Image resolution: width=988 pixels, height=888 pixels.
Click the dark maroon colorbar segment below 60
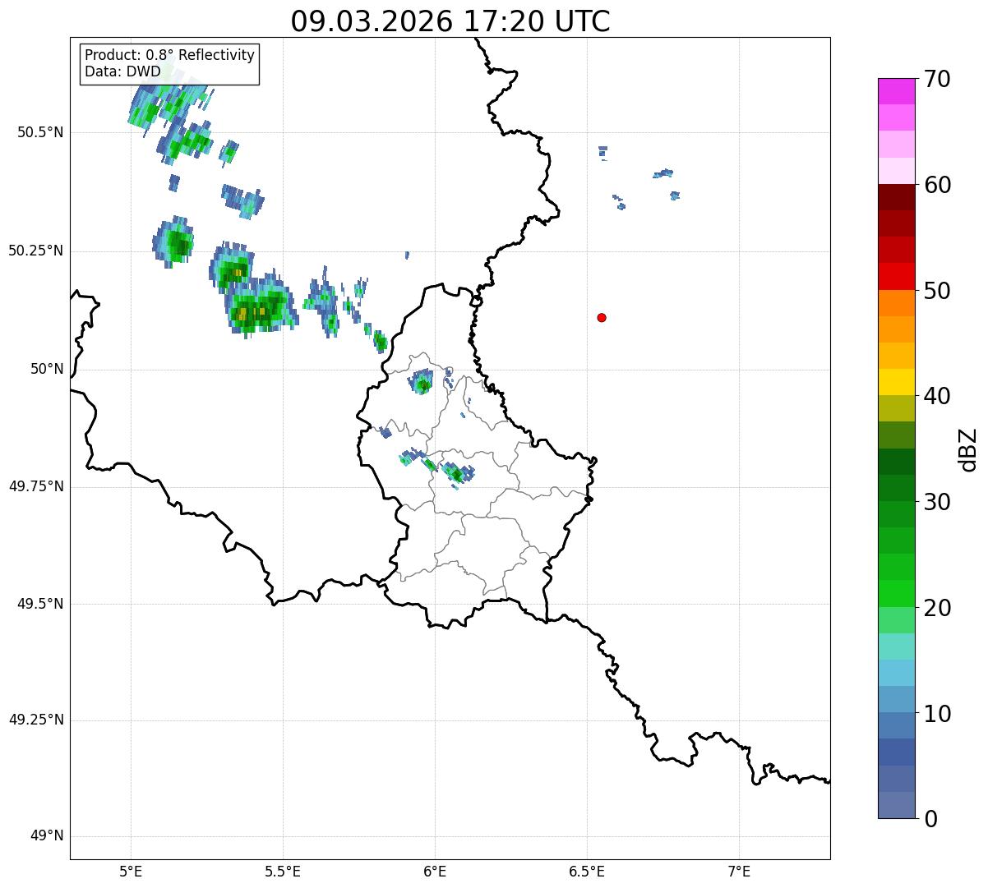coord(896,197)
